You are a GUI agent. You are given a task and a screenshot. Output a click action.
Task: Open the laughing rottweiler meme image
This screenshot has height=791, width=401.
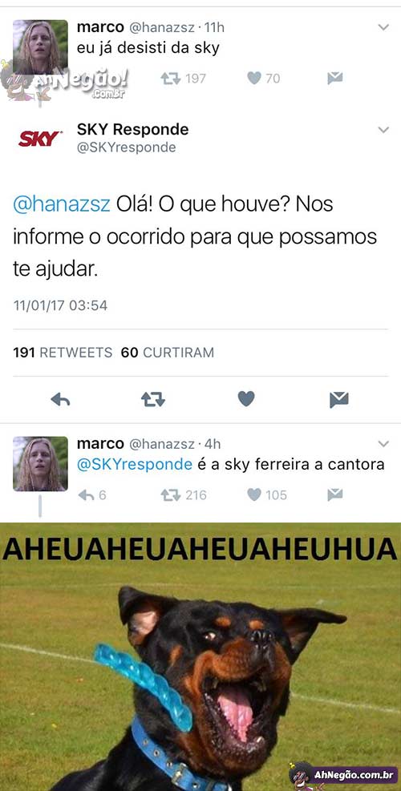(200, 657)
